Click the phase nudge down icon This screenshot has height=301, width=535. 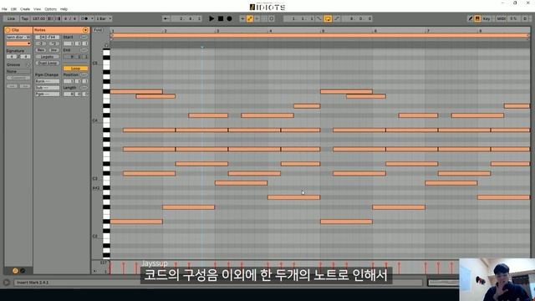click(50, 18)
